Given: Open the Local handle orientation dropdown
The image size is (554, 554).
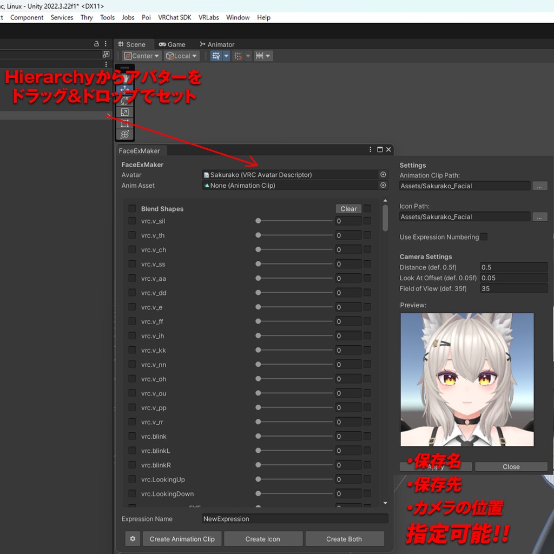Looking at the screenshot, I should 181,55.
